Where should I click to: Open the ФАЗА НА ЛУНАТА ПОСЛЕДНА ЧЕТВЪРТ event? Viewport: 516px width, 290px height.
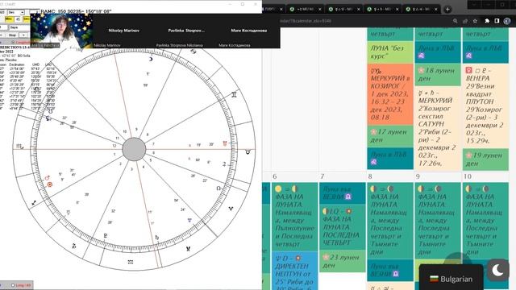(342, 227)
